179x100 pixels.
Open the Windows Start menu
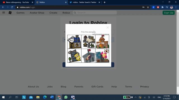click(3, 97)
